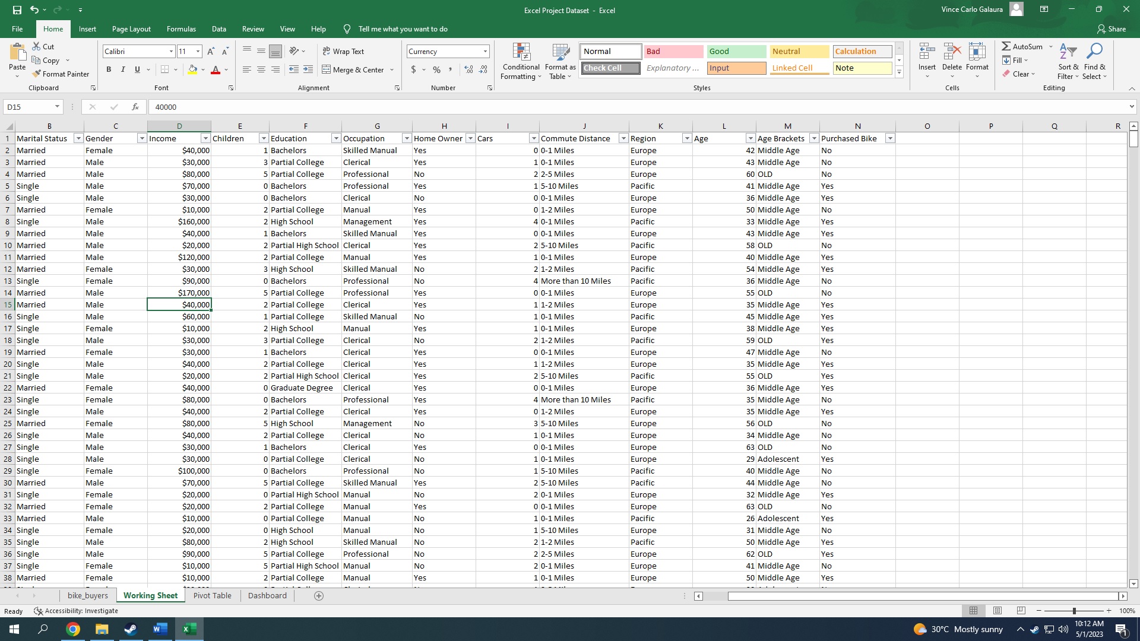
Task: Apply the Good cell style
Action: (736, 52)
